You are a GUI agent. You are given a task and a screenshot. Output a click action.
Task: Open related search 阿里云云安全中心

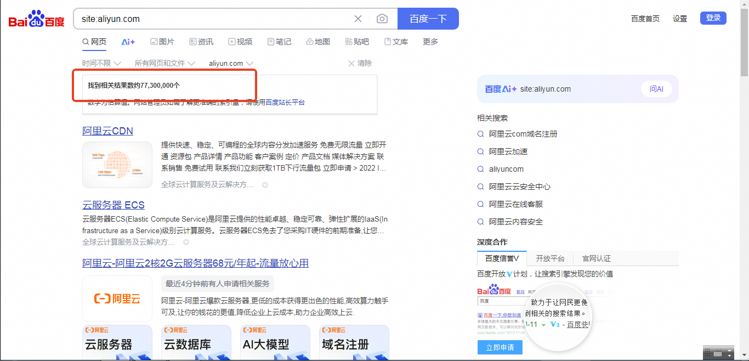[520, 187]
